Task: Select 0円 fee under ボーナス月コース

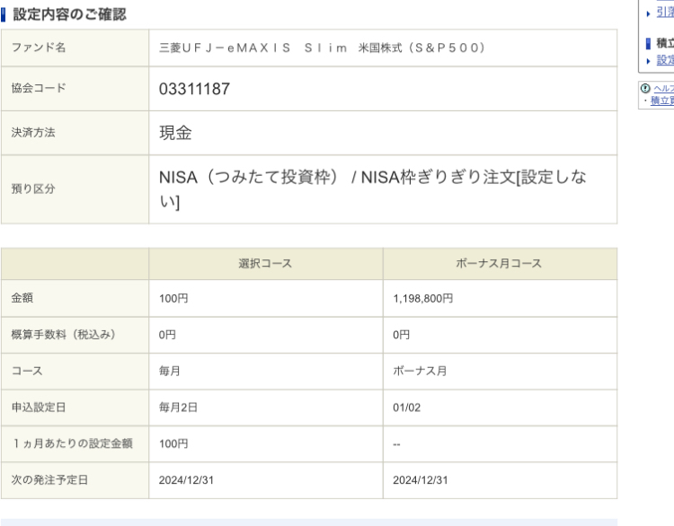Action: pos(401,335)
